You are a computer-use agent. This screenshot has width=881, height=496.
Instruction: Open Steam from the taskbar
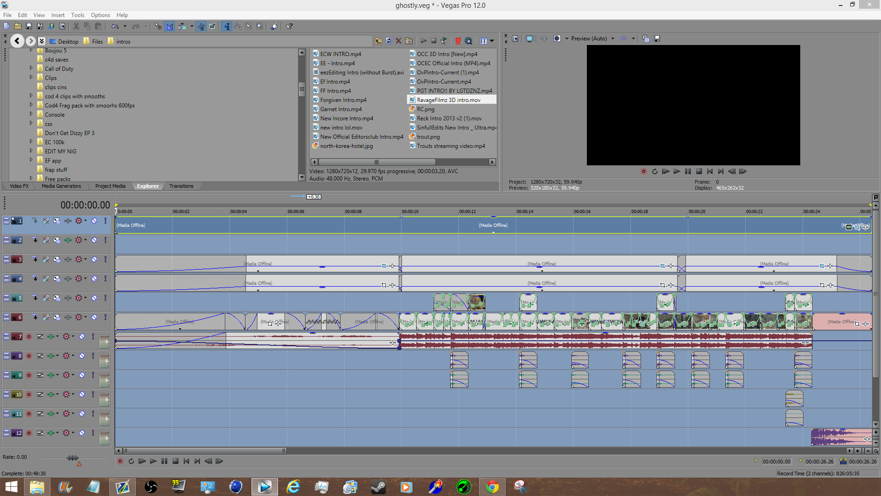pyautogui.click(x=378, y=486)
